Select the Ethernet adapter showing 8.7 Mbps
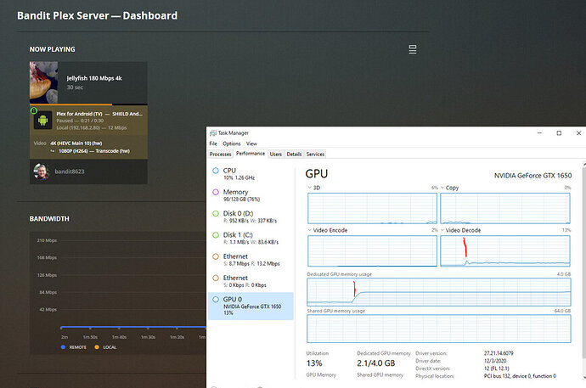The height and width of the screenshot is (388, 586). tap(251, 260)
